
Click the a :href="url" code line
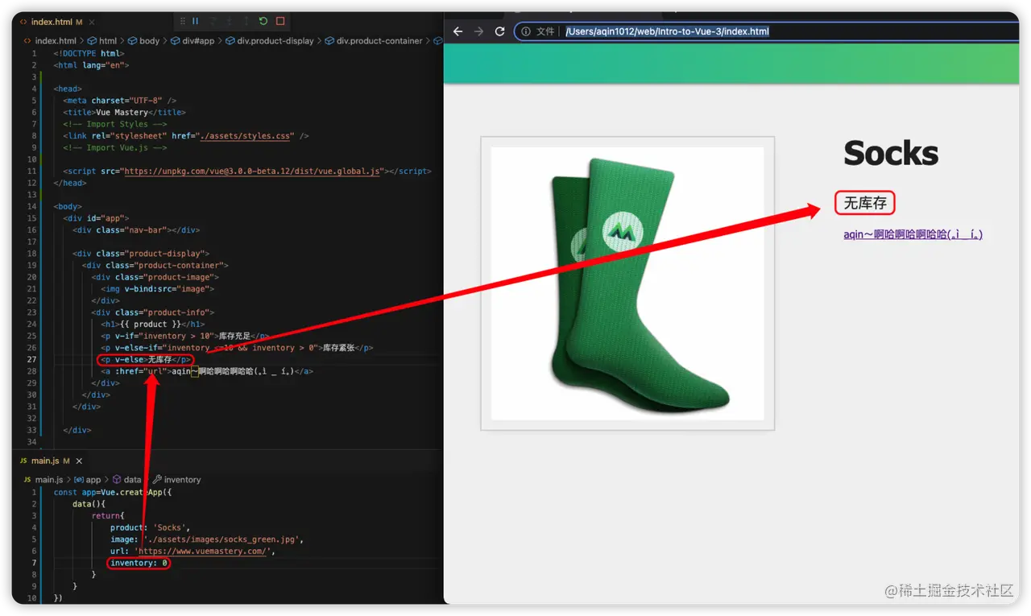click(x=207, y=371)
